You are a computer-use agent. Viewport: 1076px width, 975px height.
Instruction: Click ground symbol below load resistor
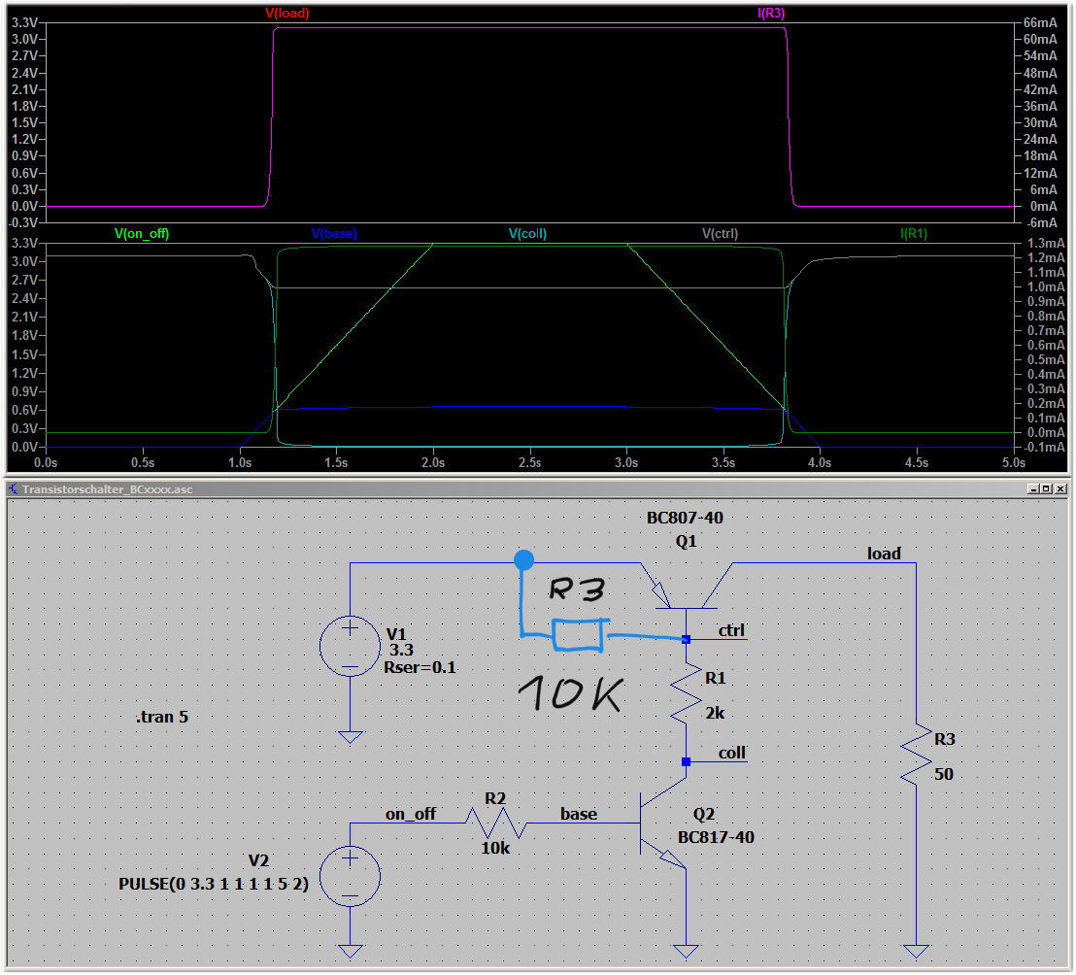tap(916, 952)
